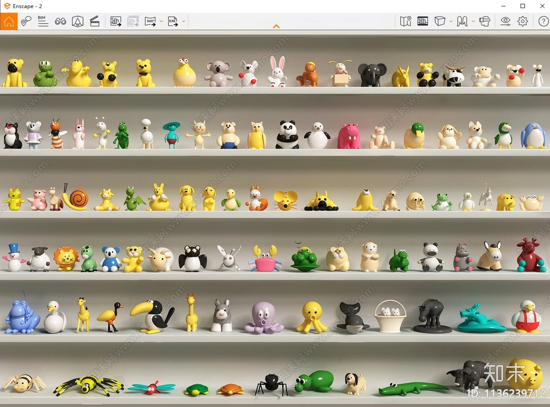Close the Enscape window

tap(542, 6)
